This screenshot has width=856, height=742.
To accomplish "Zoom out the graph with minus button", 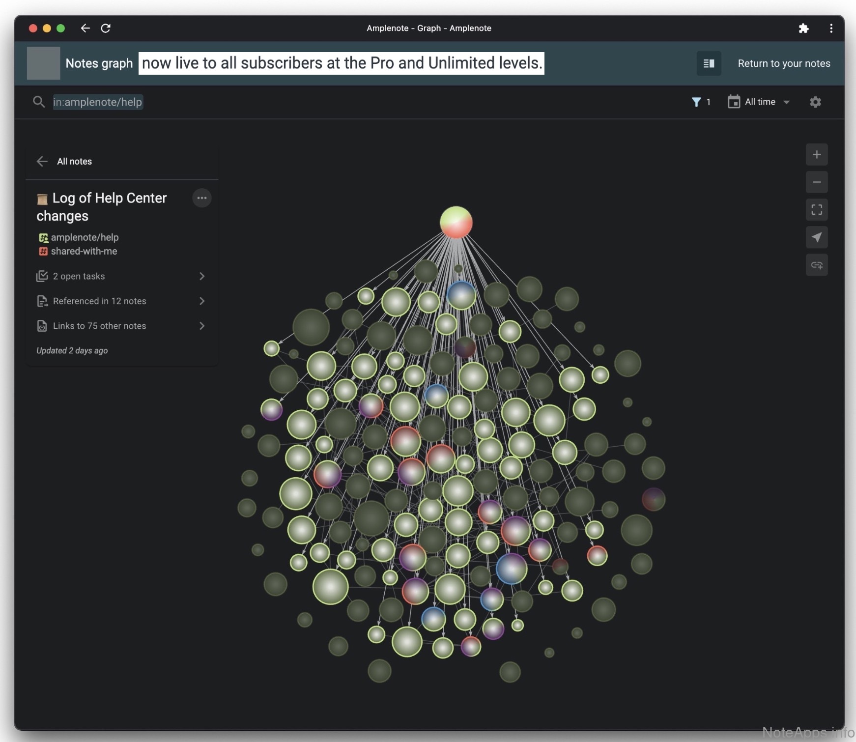I will [816, 182].
